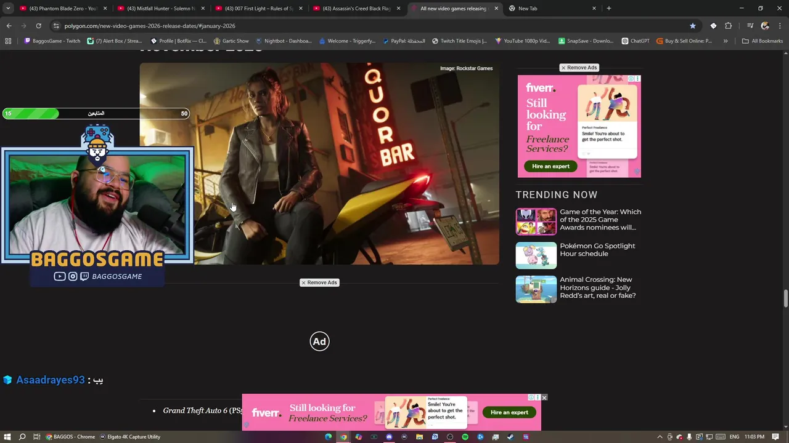789x443 pixels.
Task: Open the Windows Start menu
Action: click(x=7, y=437)
